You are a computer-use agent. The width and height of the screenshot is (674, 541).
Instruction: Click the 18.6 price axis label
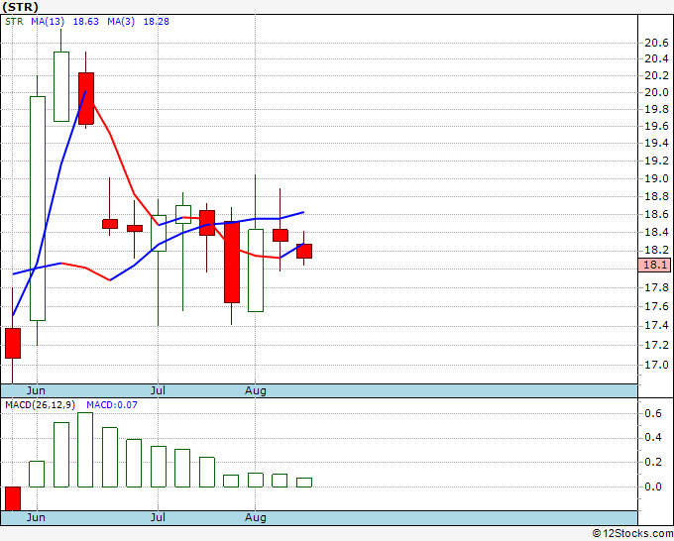point(656,214)
